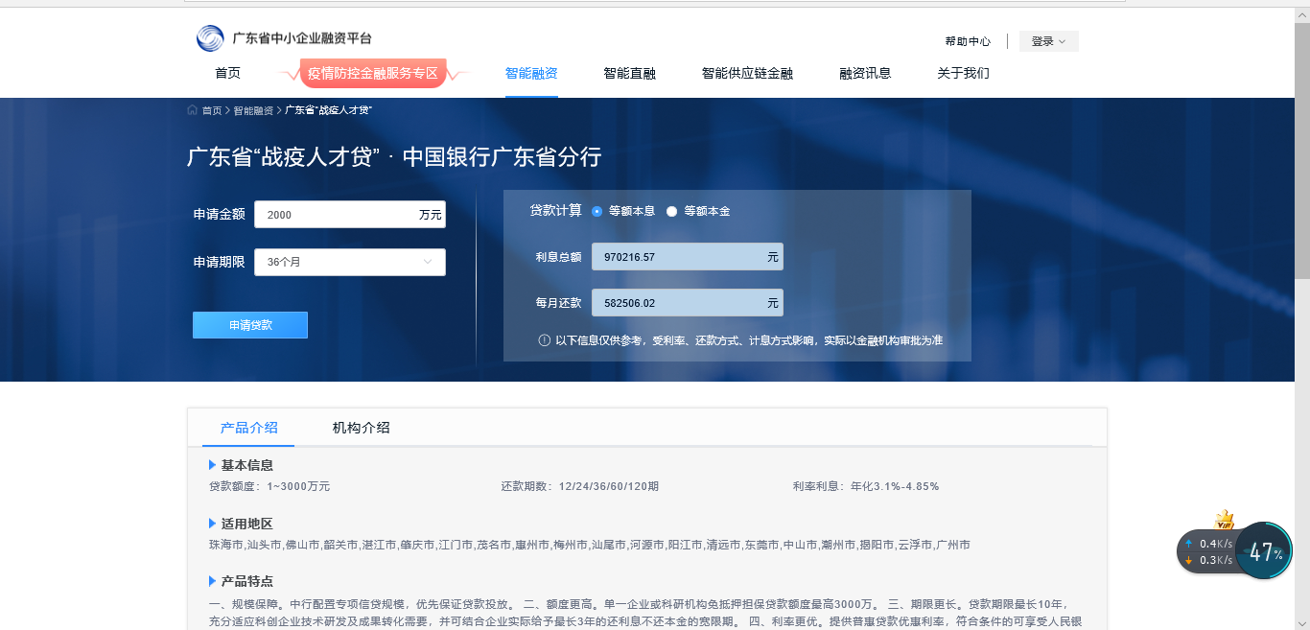The width and height of the screenshot is (1310, 630).
Task: Click 广东省“战疫人才贷” breadcrumb item
Action: (x=329, y=110)
